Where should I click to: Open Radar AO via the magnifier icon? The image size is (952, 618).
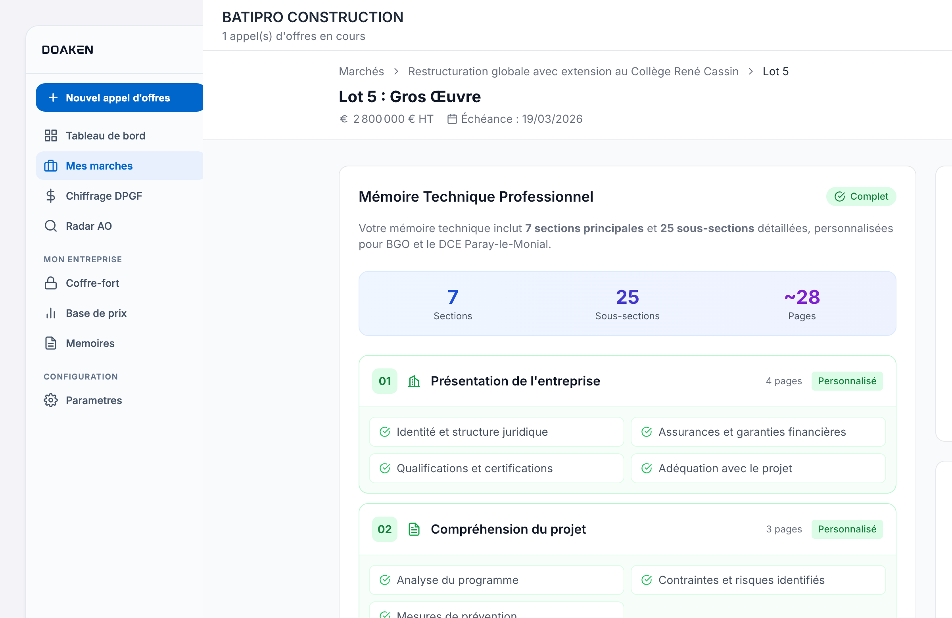tap(51, 226)
